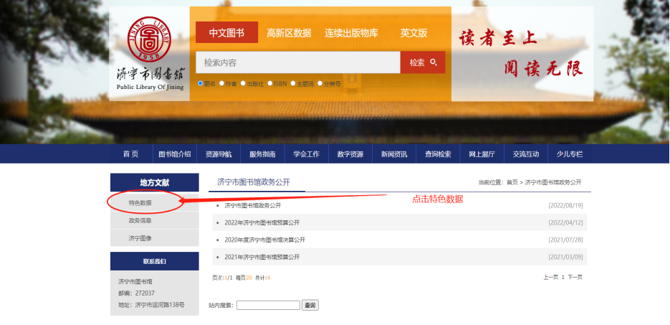
Task: Open the 英文版 tab
Action: [413, 33]
